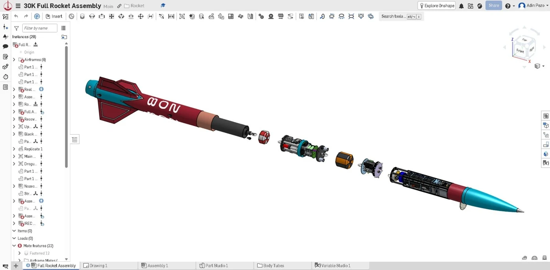
Task: Select the Screw relation tool
Action: 281,16
